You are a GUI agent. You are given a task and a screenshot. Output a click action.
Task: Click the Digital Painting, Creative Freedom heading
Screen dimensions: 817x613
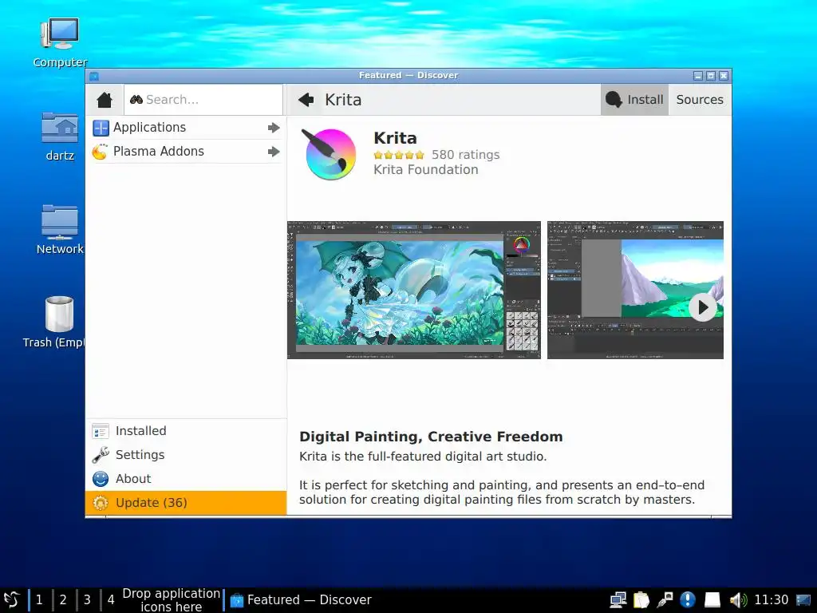pos(431,437)
